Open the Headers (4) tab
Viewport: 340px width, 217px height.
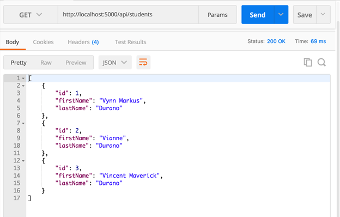pyautogui.click(x=83, y=42)
